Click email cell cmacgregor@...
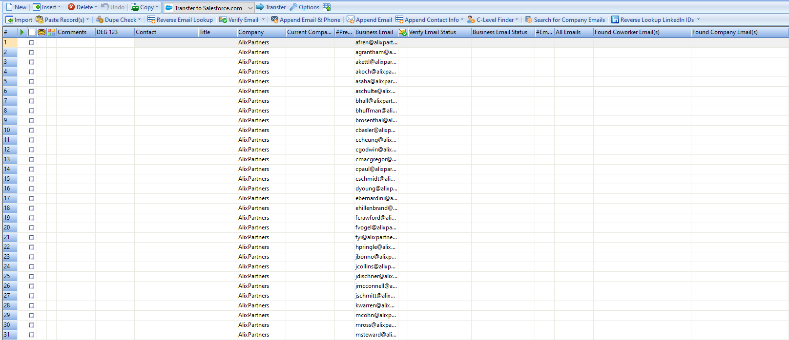The height and width of the screenshot is (340, 789). [376, 159]
